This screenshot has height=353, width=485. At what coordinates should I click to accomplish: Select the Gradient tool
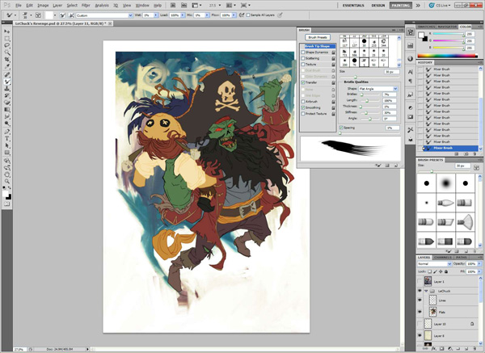(x=6, y=110)
